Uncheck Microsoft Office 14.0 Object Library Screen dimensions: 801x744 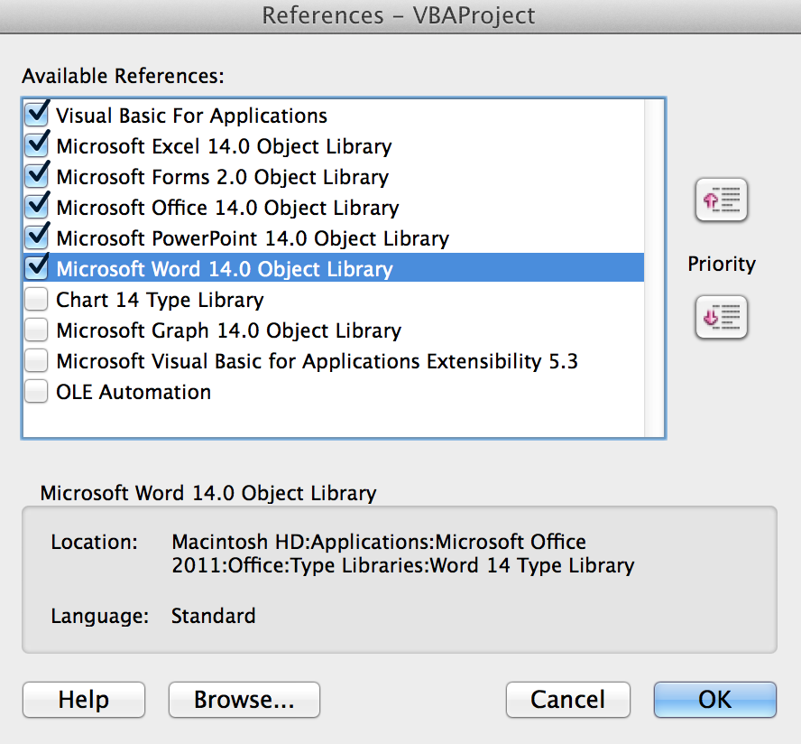point(37,207)
